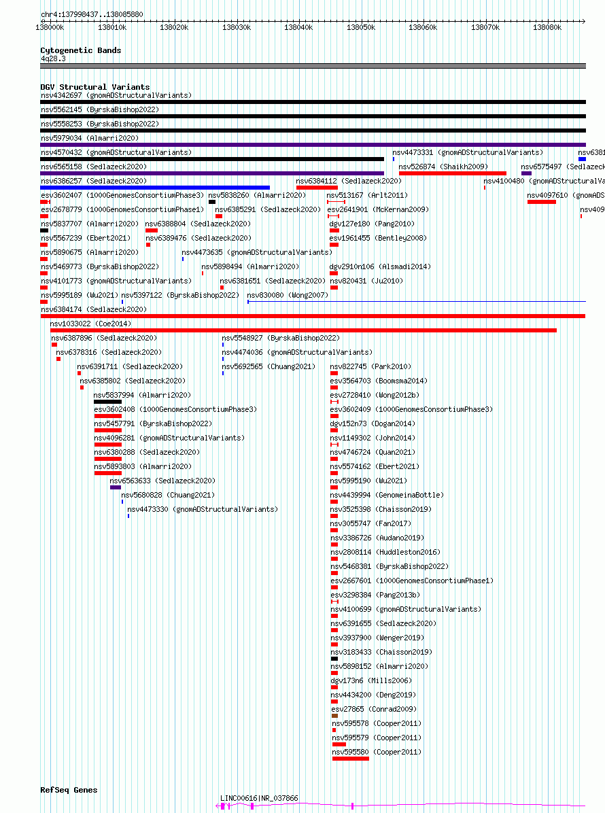
Task: Click the 4q28.3 cytogenetic band label
Action: click(x=54, y=58)
